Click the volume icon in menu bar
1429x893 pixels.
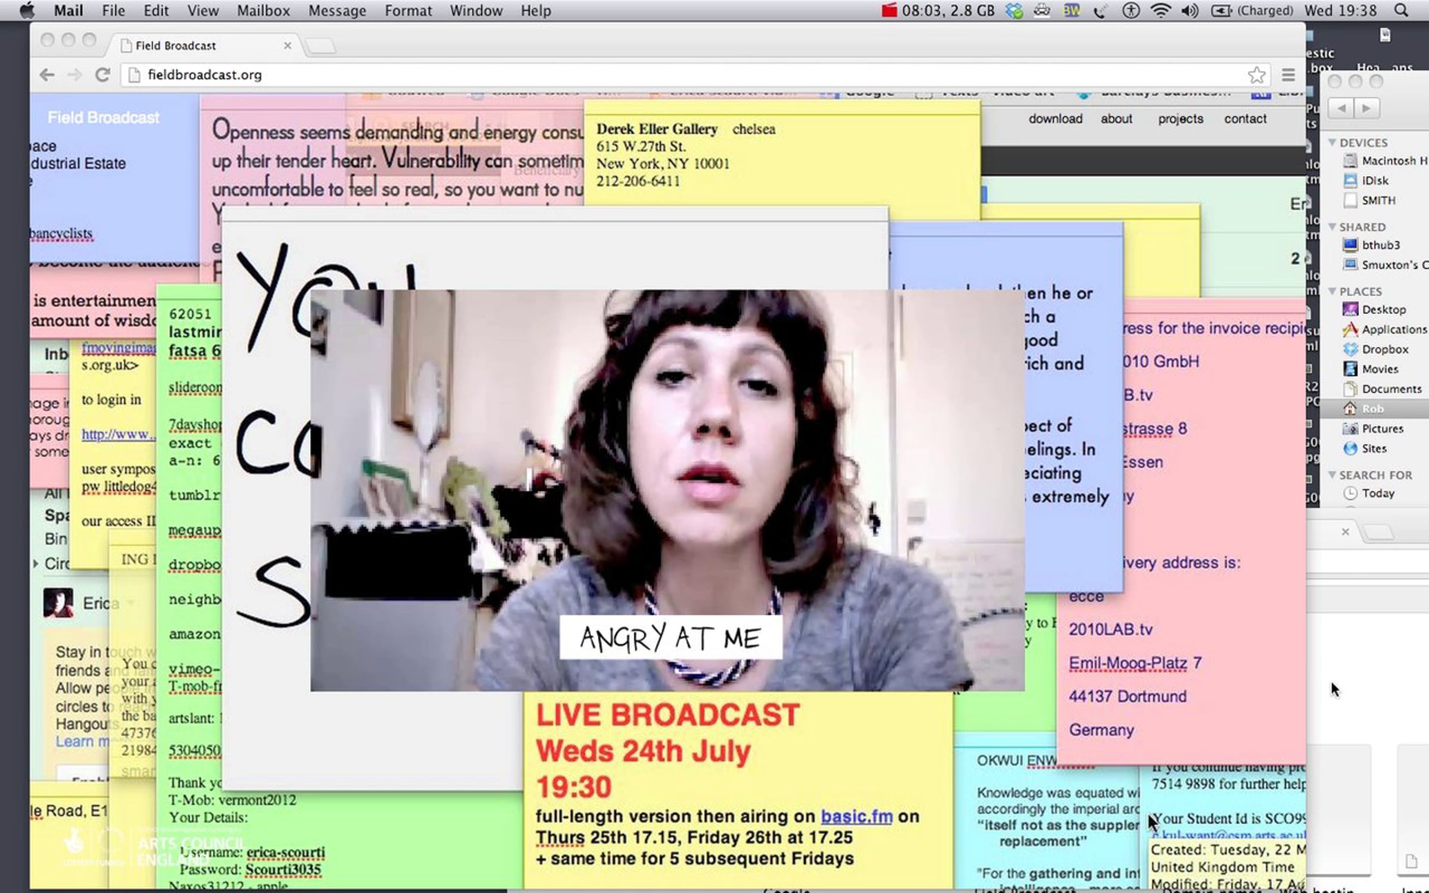tap(1190, 11)
